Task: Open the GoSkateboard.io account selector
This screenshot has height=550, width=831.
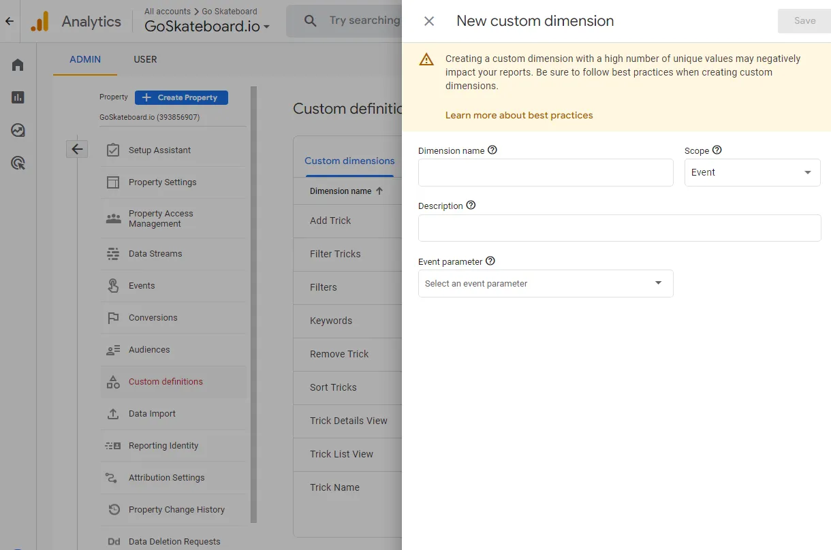Action: click(207, 27)
